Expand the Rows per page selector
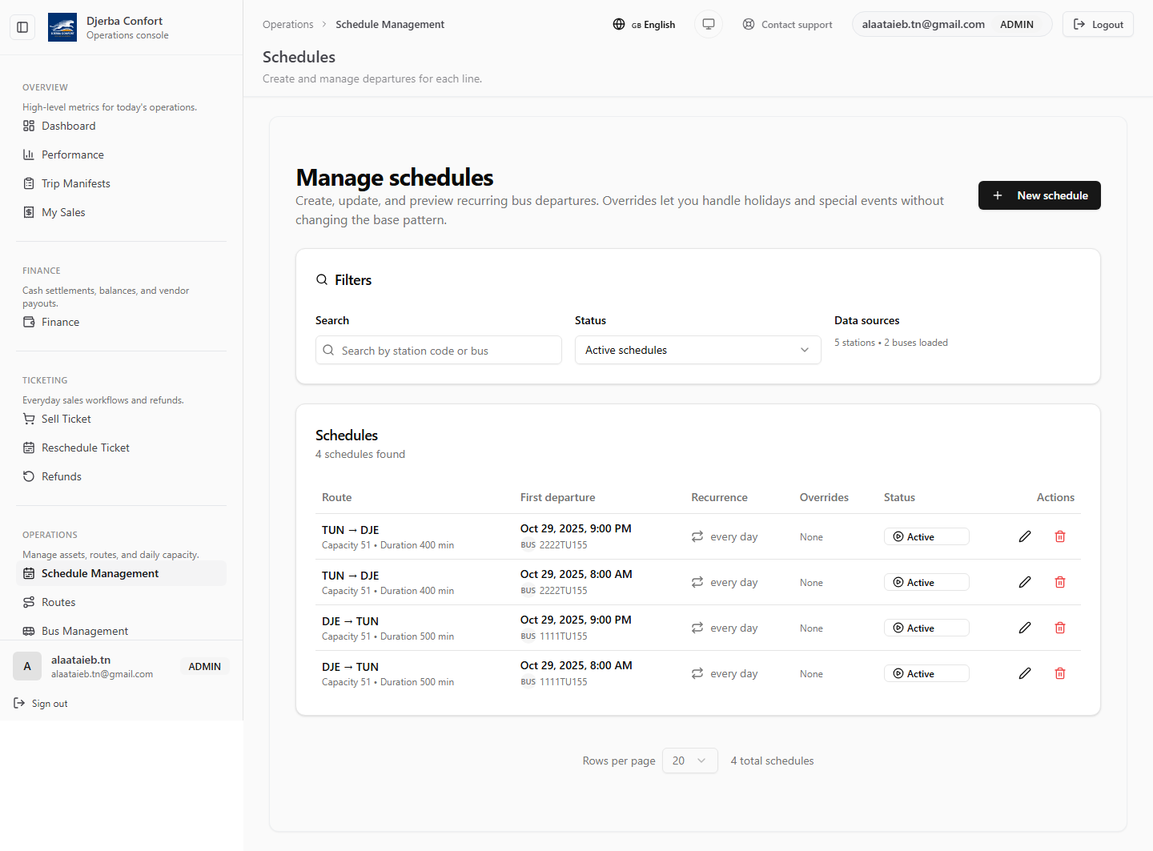Viewport: 1153px width, 851px height. coord(689,761)
